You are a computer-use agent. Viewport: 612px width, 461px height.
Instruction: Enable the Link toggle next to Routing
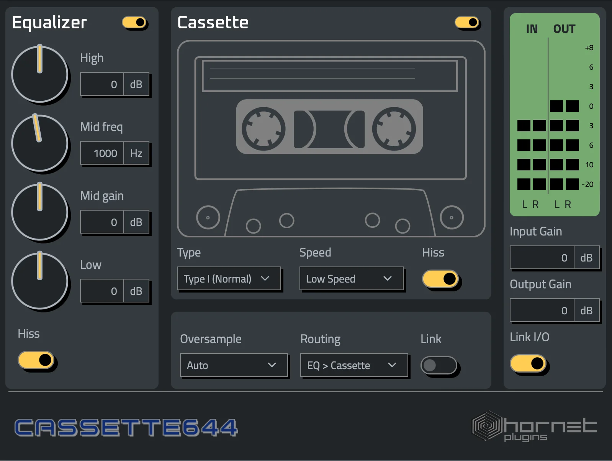(439, 365)
